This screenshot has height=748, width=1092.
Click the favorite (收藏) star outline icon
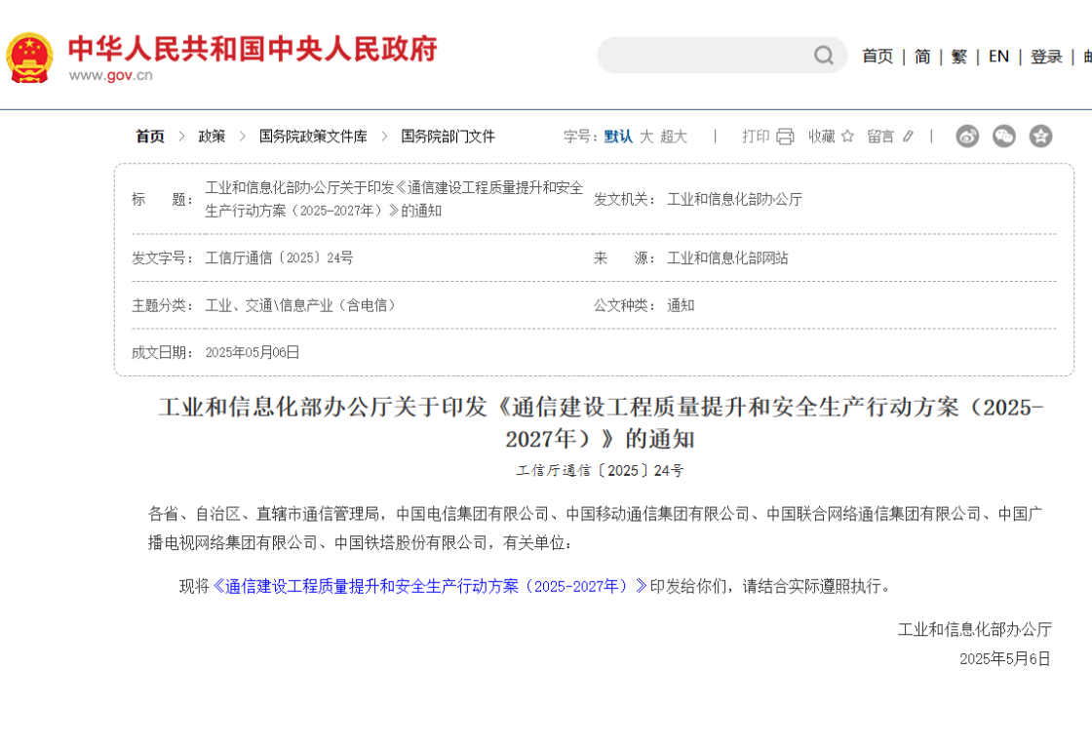847,137
